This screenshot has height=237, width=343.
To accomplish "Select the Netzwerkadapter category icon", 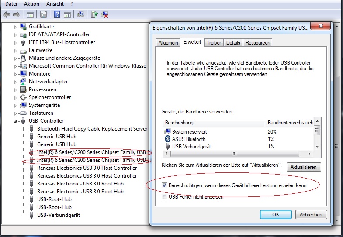I will [23, 82].
